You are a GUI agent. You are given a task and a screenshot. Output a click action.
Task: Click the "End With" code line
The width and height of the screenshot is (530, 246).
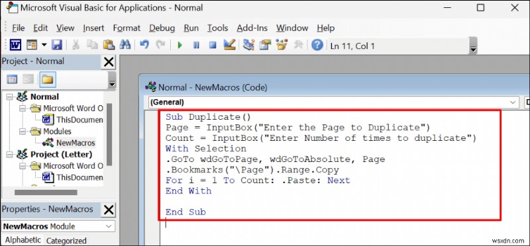tap(189, 191)
